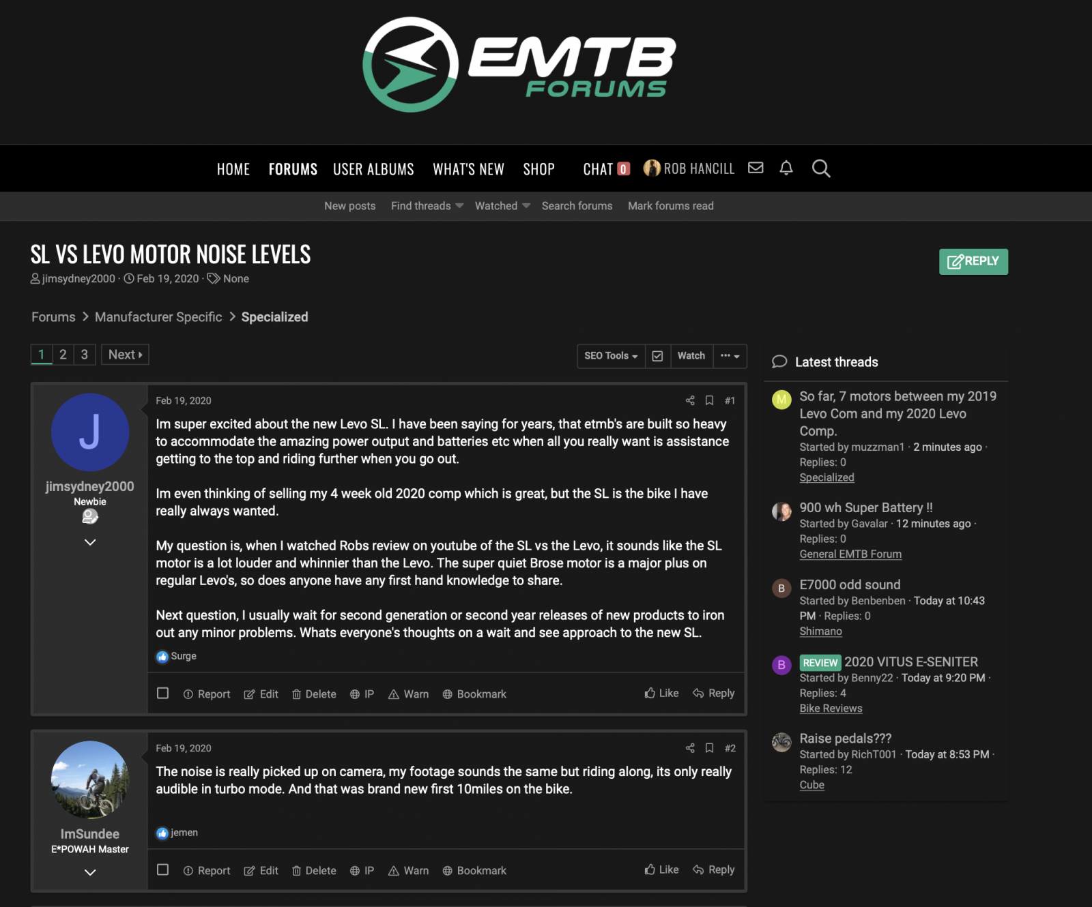Image resolution: width=1092 pixels, height=907 pixels.
Task: Open the inbox envelope icon
Action: pyautogui.click(x=756, y=168)
